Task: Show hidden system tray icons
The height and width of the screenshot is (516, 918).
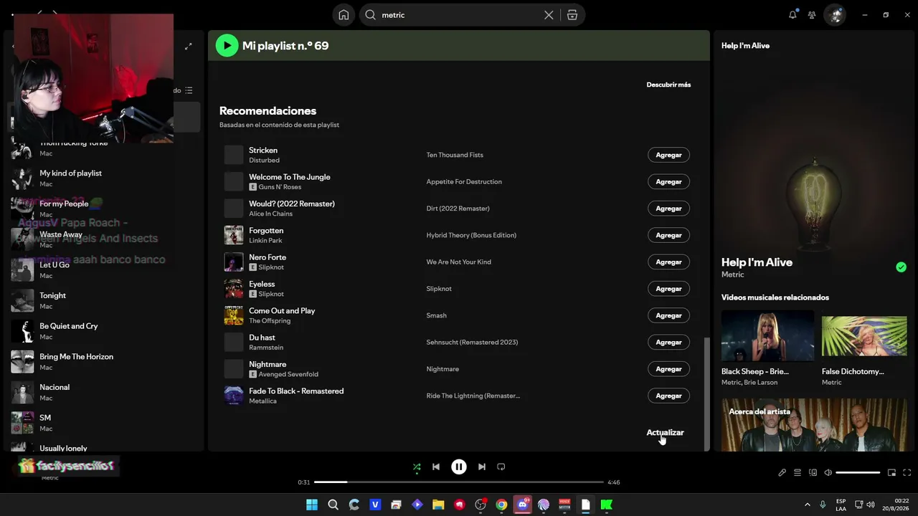Action: pyautogui.click(x=807, y=505)
